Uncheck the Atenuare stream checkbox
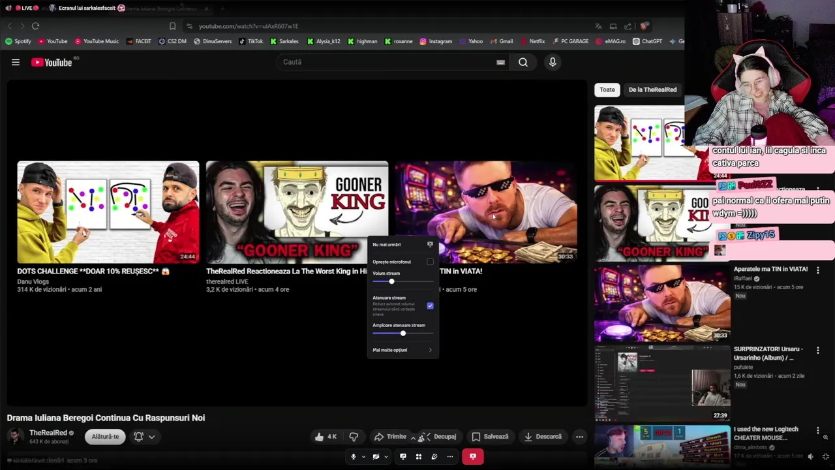835x470 pixels. (430, 305)
